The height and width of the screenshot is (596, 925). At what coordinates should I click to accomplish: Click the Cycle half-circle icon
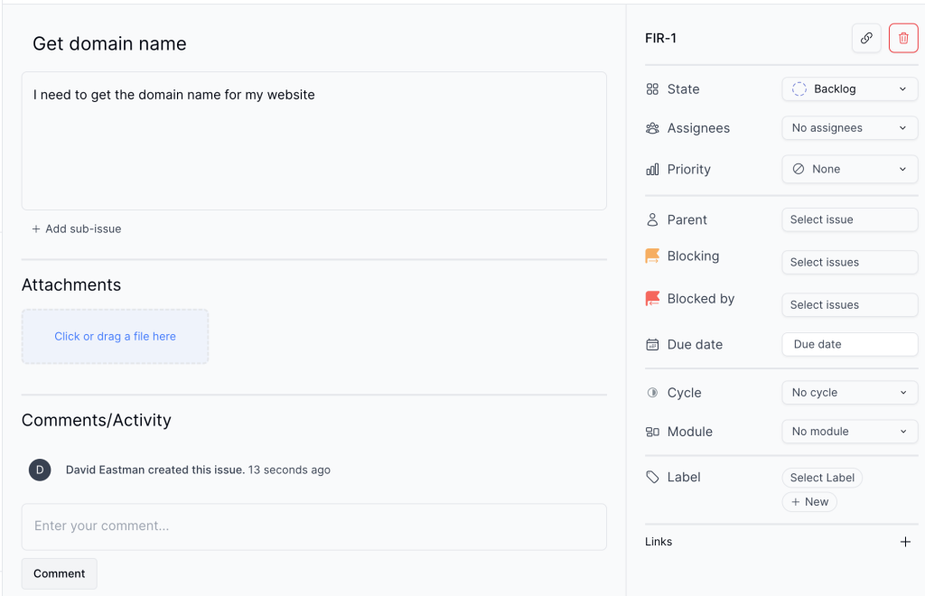coord(652,393)
